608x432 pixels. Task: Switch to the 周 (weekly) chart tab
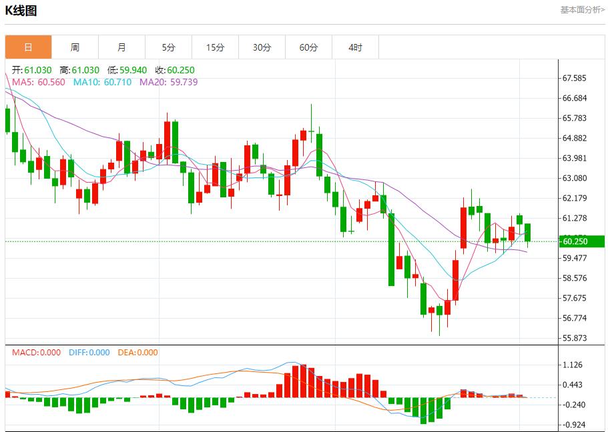75,47
